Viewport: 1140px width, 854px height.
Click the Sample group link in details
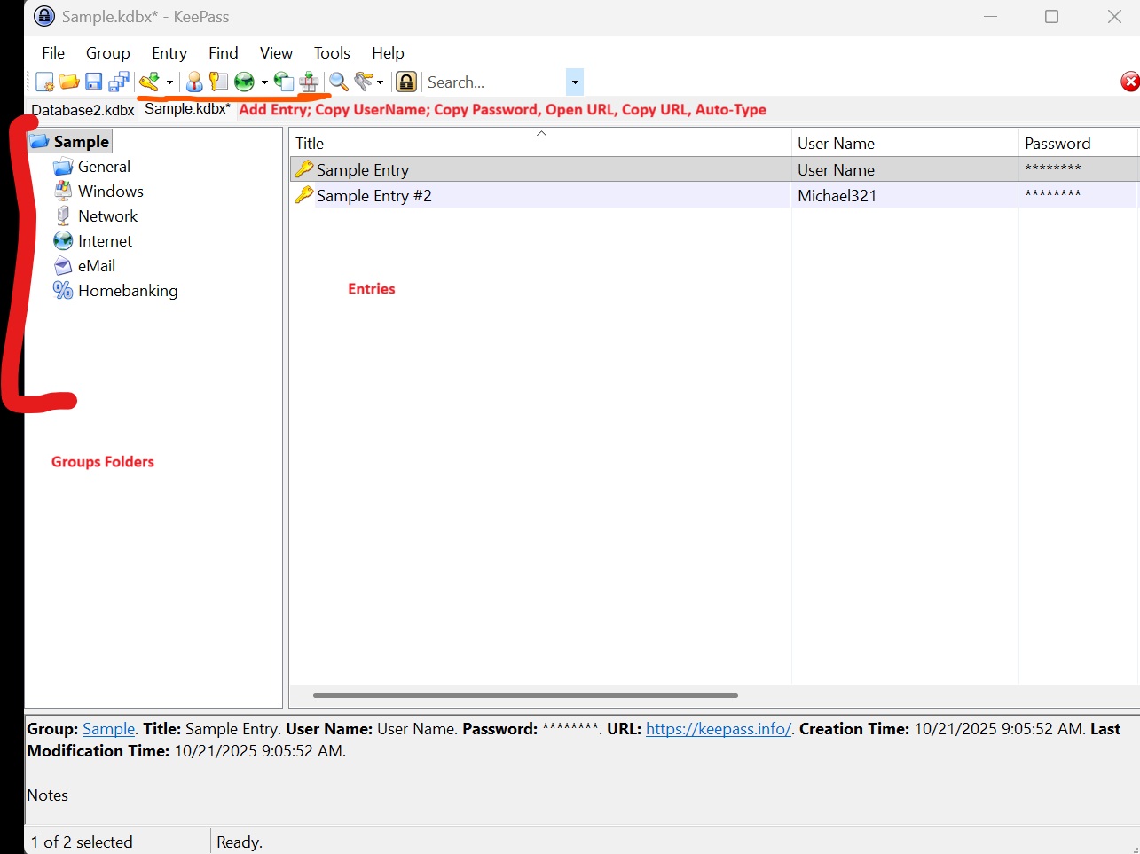coord(108,729)
